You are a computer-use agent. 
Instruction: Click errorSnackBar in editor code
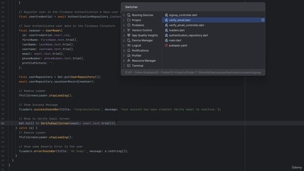[45, 151]
